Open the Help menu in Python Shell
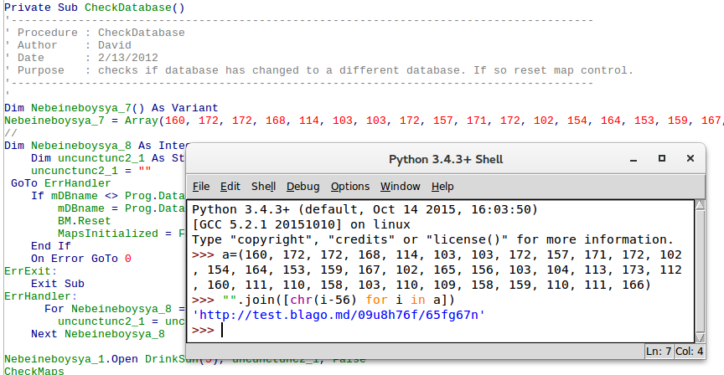This screenshot has width=724, height=375. pyautogui.click(x=442, y=186)
